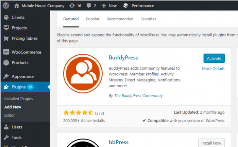Visit The BuddyPress Community author link
Image resolution: width=238 pixels, height=147 pixels.
(x=138, y=96)
